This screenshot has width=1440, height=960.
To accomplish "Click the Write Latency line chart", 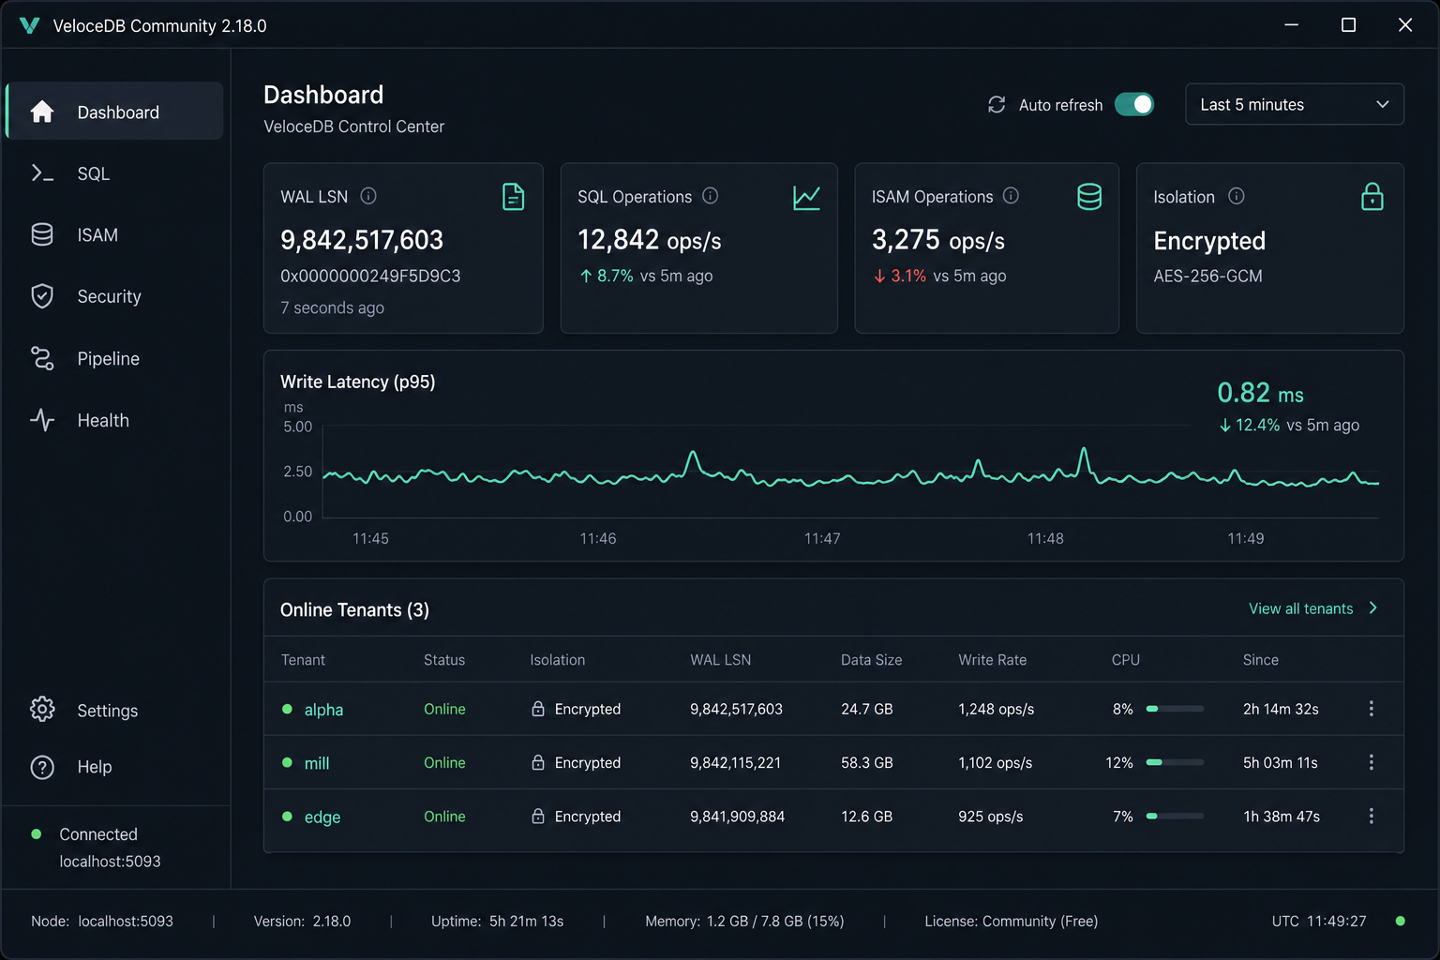I will pos(850,472).
